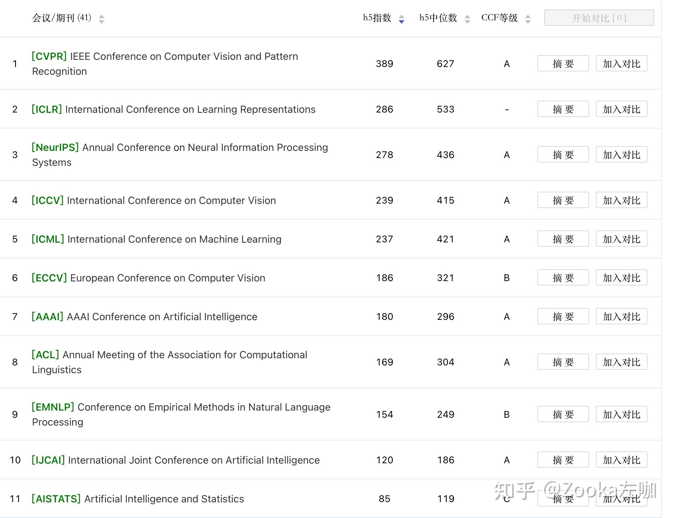Select NeurIPS h5 index value 278

pos(385,155)
